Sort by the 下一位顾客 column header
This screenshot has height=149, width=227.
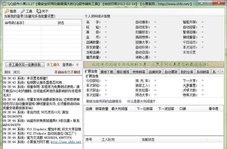(x=146, y=109)
